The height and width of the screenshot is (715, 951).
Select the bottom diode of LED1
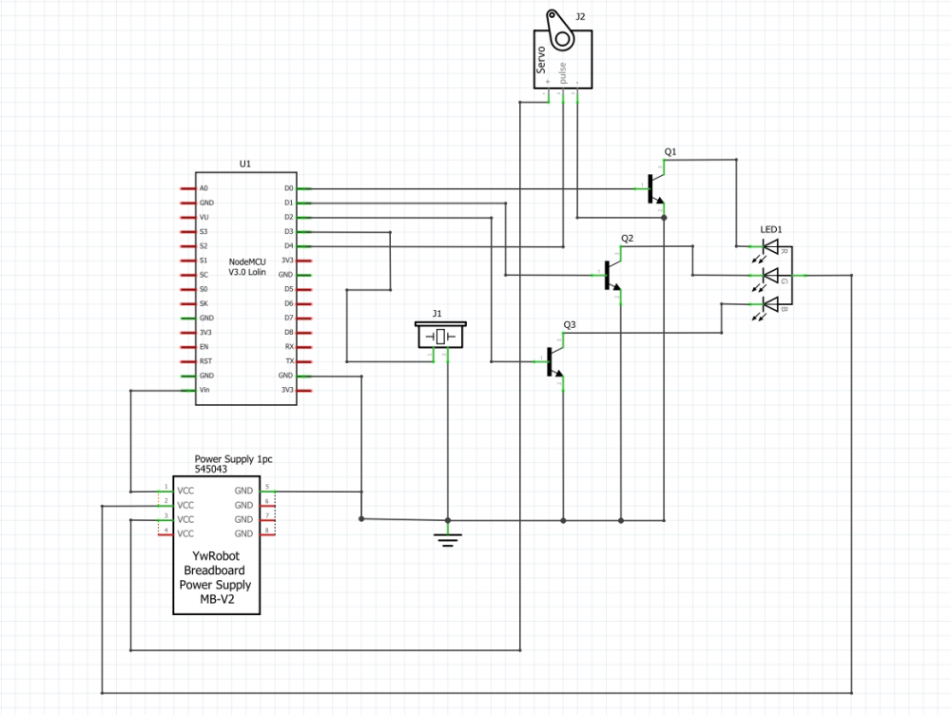tap(770, 304)
